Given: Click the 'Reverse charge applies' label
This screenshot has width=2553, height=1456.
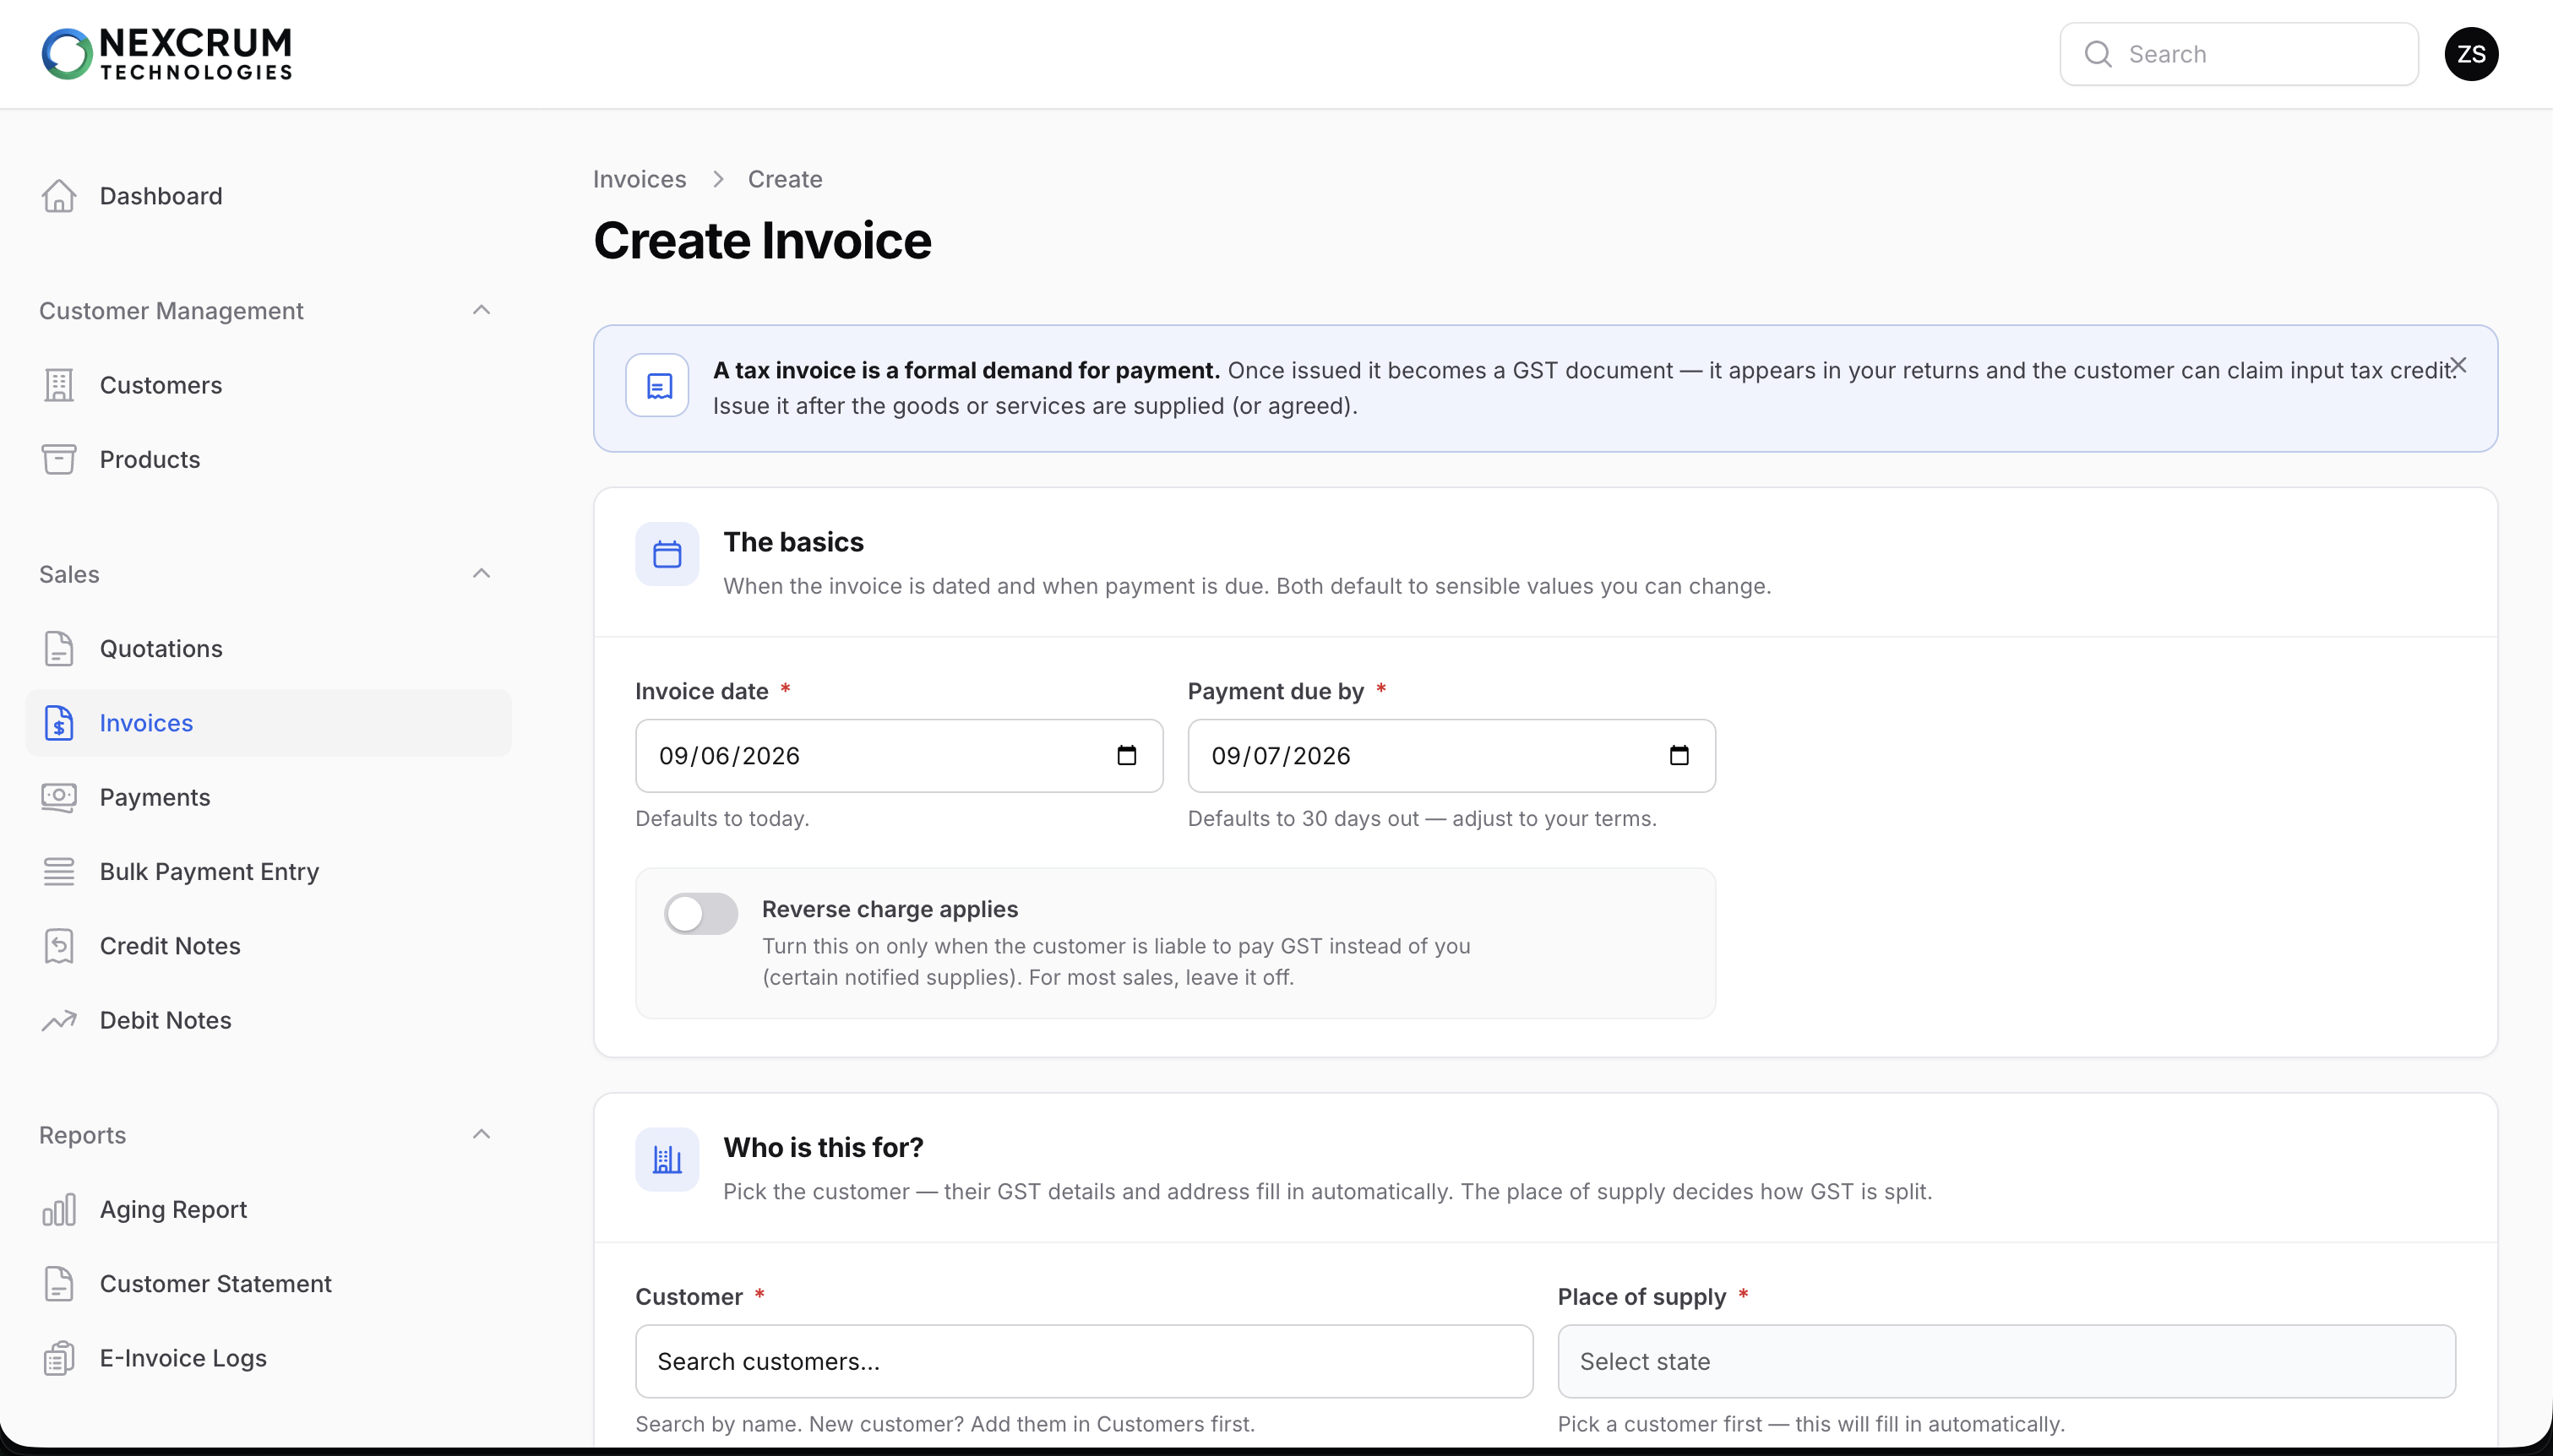Looking at the screenshot, I should coord(890,909).
